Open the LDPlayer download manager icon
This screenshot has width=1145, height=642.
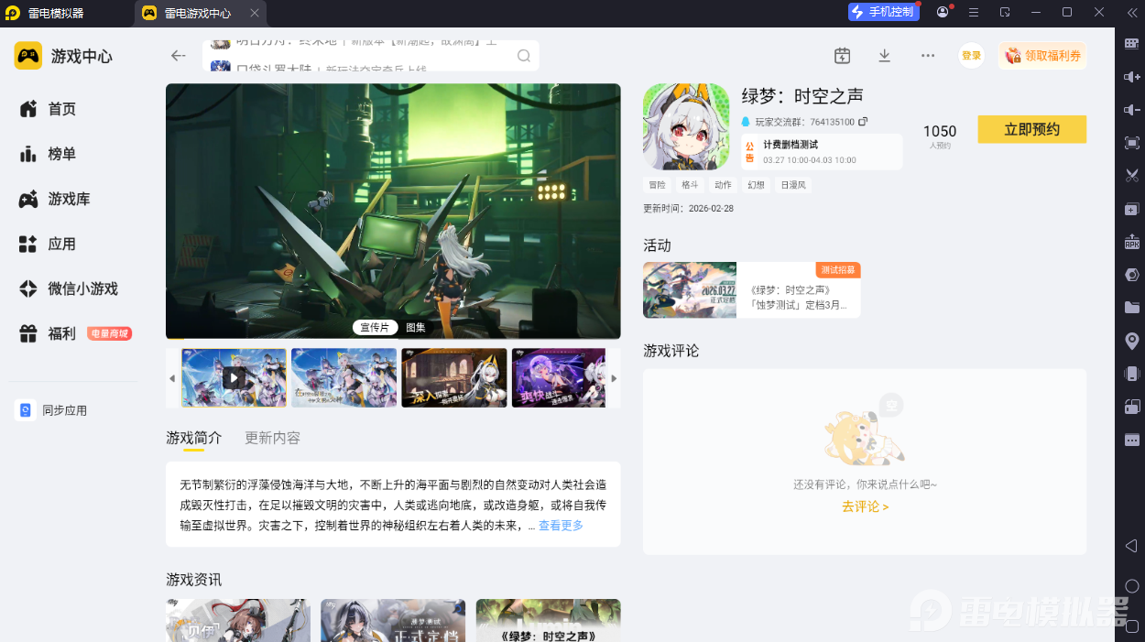click(884, 55)
